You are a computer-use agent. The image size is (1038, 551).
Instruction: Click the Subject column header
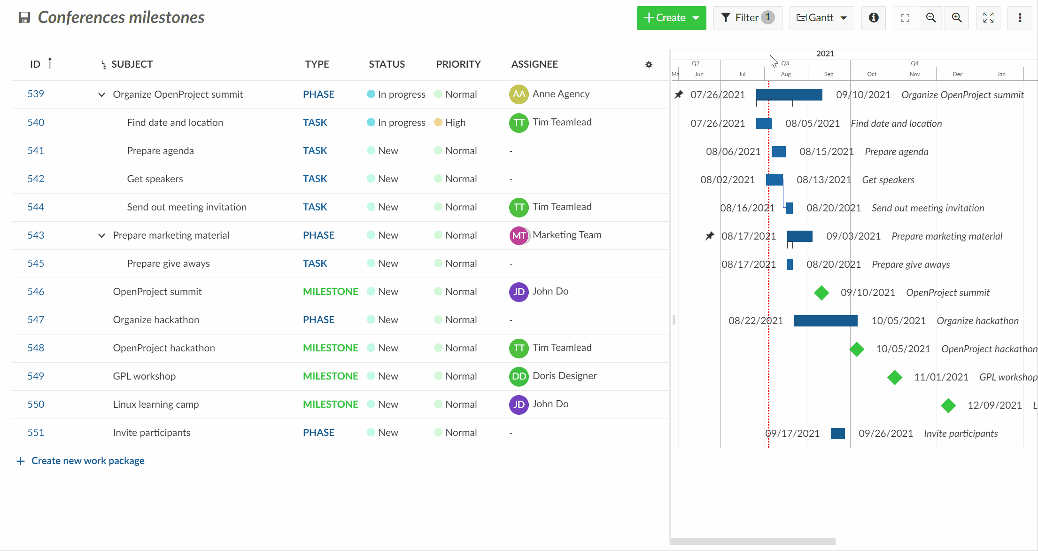click(131, 64)
